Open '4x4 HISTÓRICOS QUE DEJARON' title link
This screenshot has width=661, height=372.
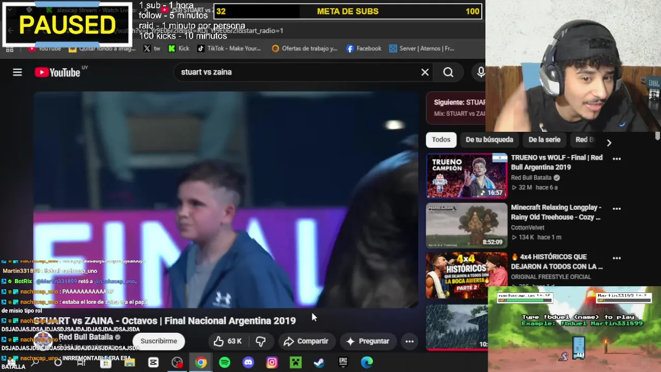(x=557, y=261)
